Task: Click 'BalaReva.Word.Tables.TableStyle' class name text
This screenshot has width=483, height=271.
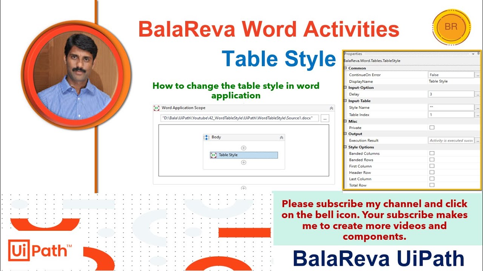Action: pos(372,61)
